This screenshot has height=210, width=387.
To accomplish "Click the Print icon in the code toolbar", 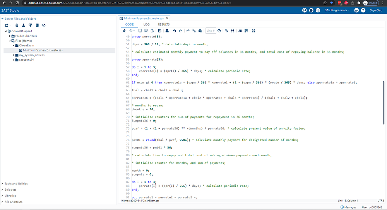I will (x=167, y=31).
